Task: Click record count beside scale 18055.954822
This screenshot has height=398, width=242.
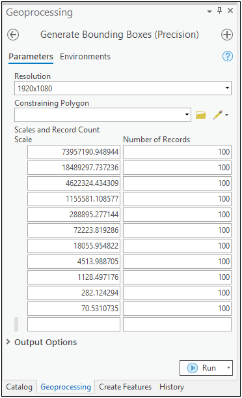Action: 177,246
